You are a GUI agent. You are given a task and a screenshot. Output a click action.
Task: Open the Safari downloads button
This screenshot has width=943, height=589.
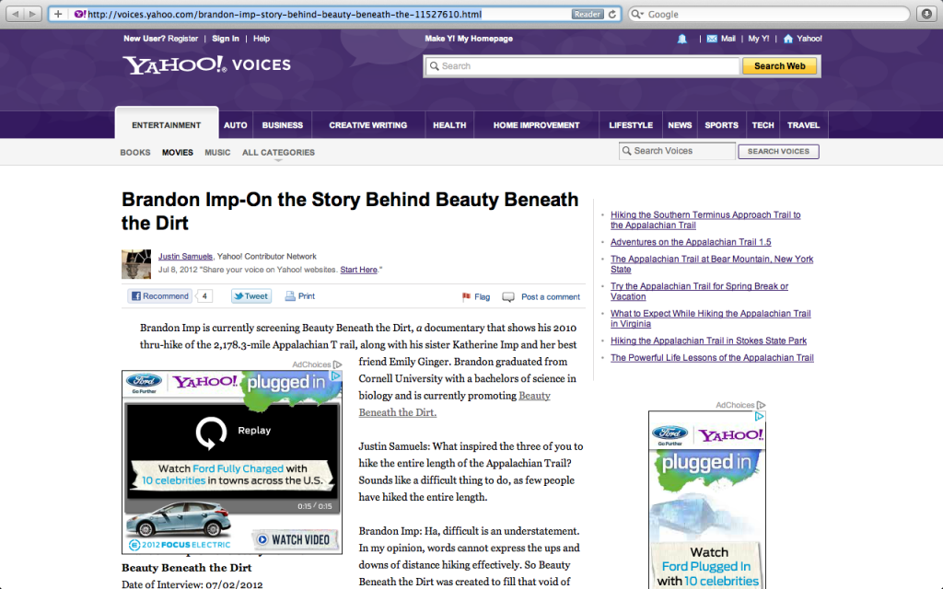click(926, 14)
